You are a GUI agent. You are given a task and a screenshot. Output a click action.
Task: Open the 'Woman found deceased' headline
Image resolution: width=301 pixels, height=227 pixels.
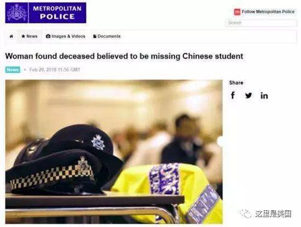pos(124,56)
